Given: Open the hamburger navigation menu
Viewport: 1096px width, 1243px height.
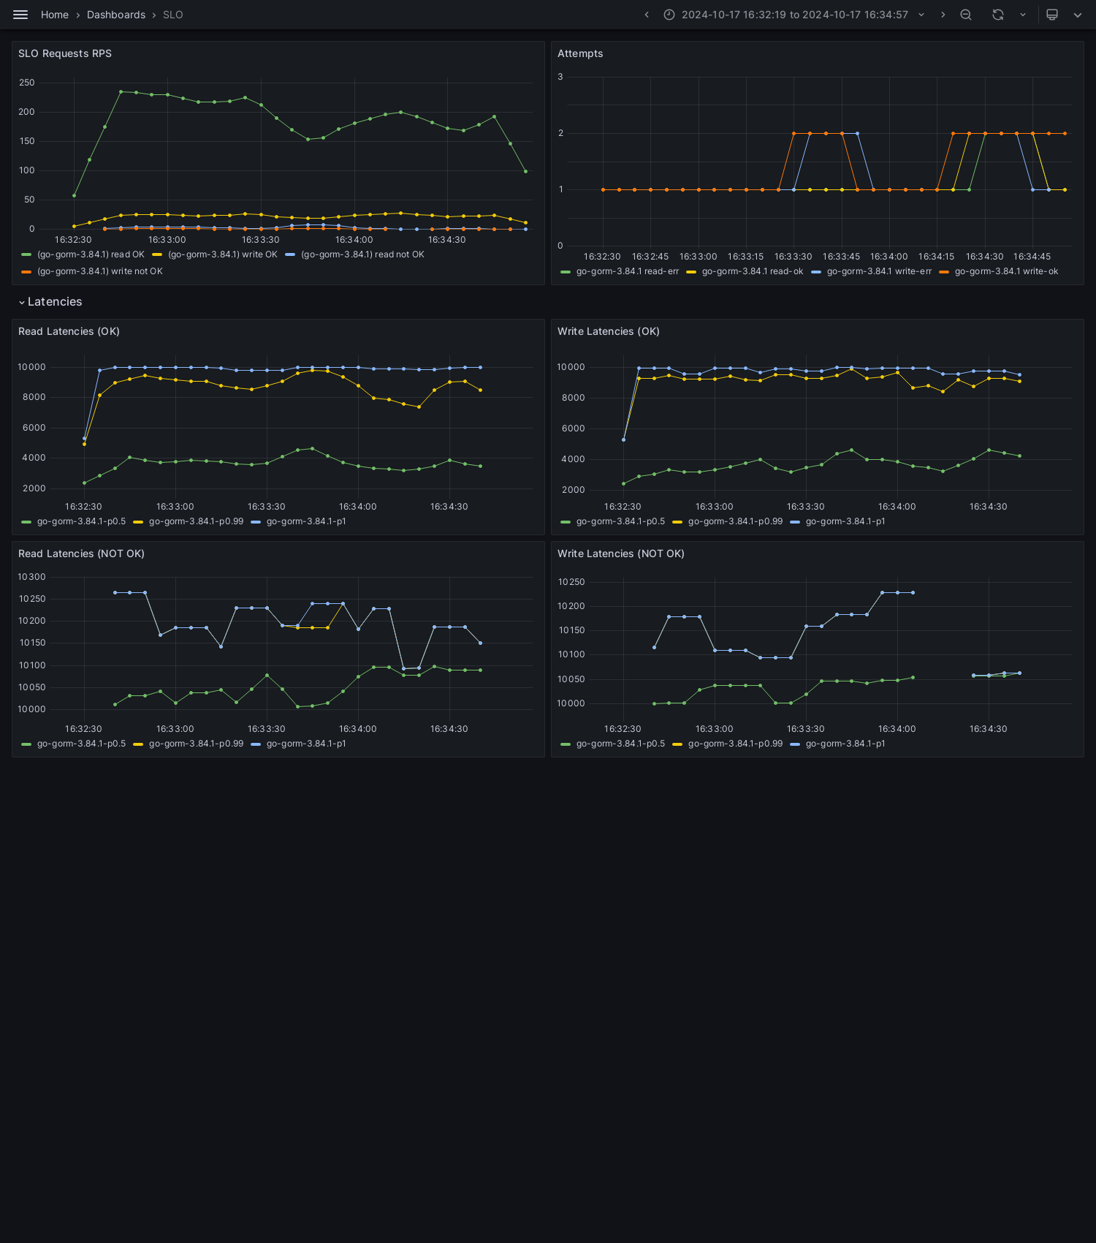Looking at the screenshot, I should click(20, 15).
